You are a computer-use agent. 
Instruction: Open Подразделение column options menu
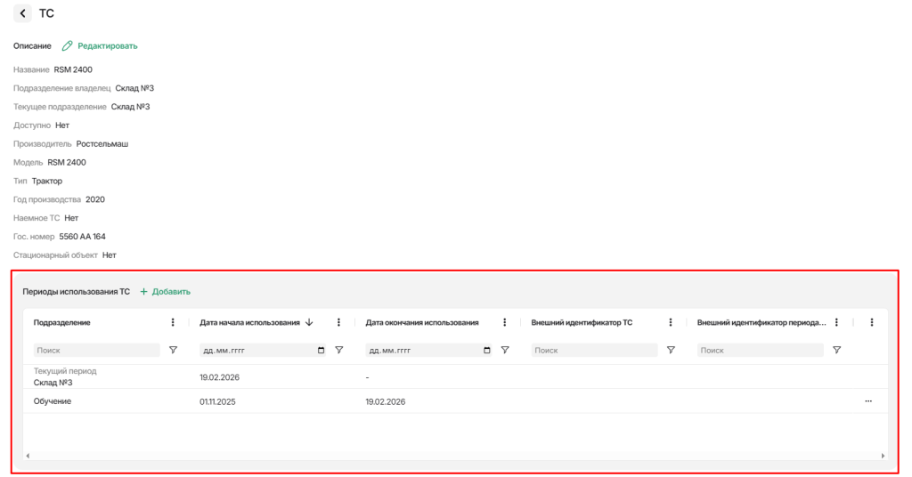(x=173, y=322)
